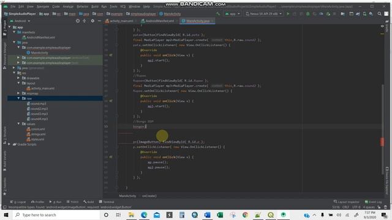Open the Refactor menu

83,7
